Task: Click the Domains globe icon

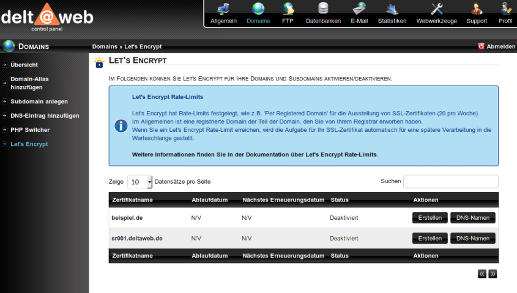Action: coord(258,9)
